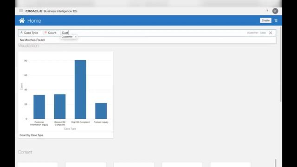Click the Product Inquiry bar

point(101,111)
